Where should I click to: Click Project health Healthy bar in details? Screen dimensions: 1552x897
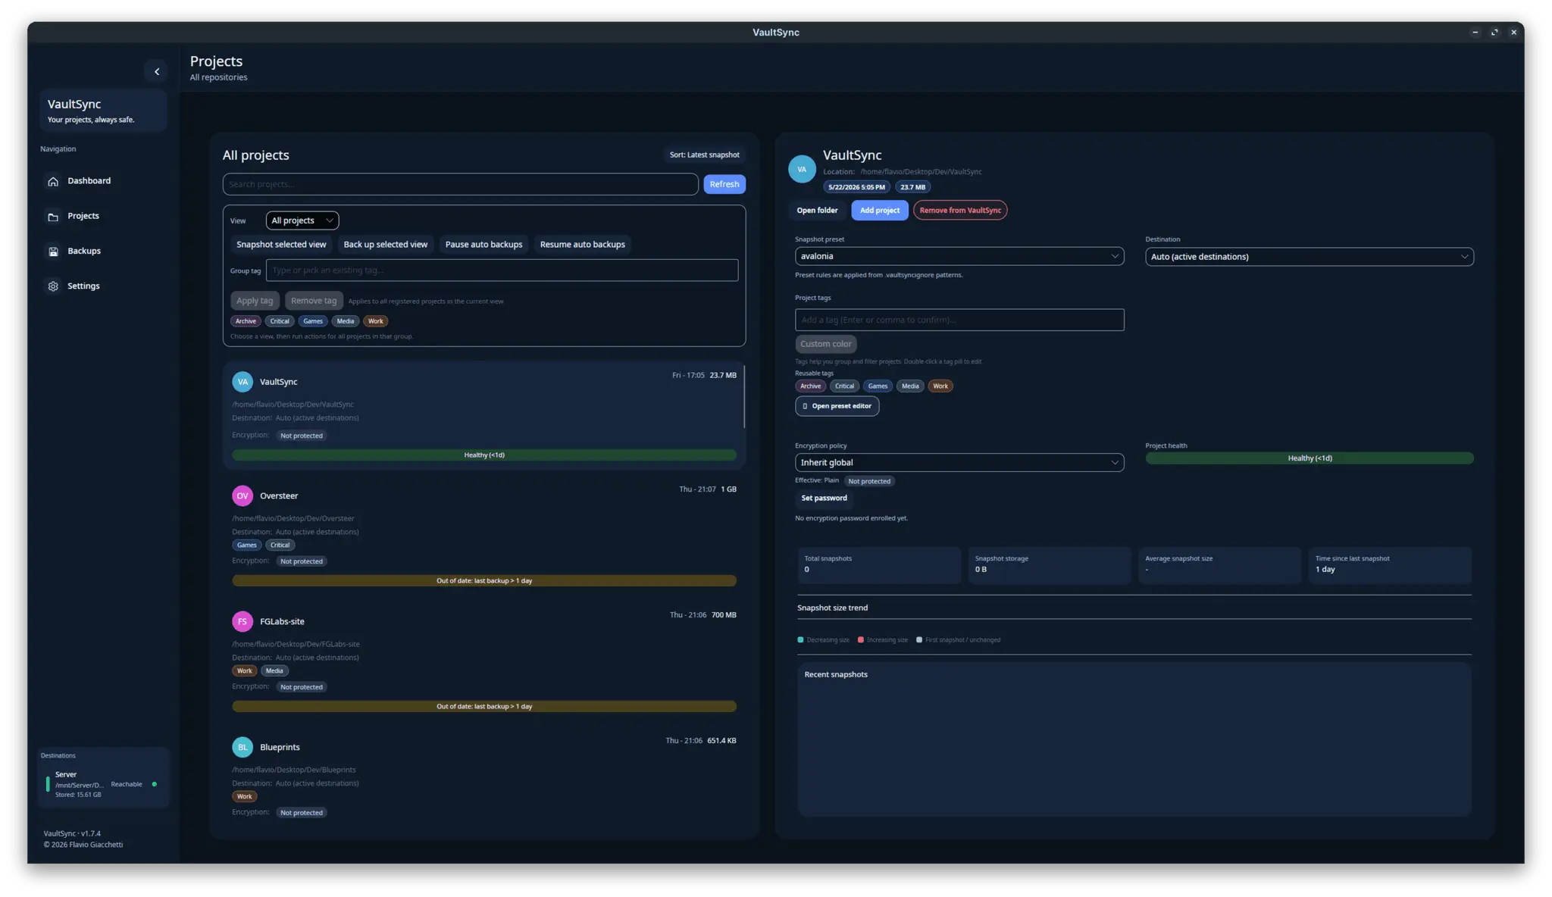coord(1309,458)
